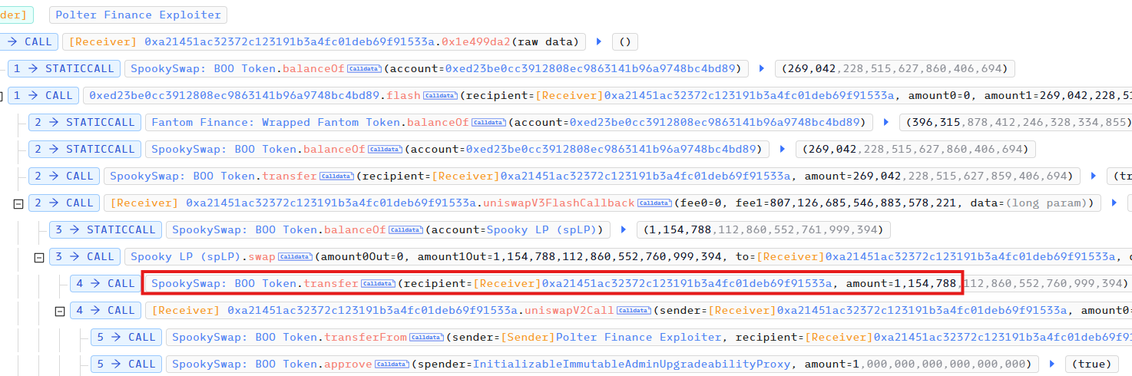
Task: Open Calldata icon next to uniswapV3FlashCallback
Action: 655,203
